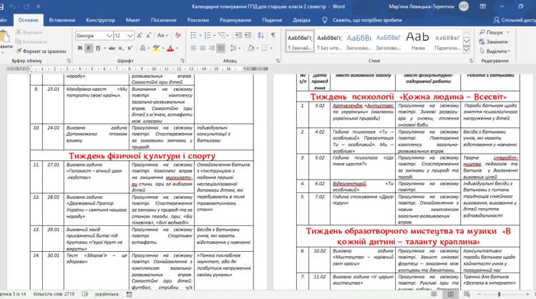Image resolution: width=536 pixels, height=299 pixels.
Task: Click the numbered list icon
Action: click(207, 35)
